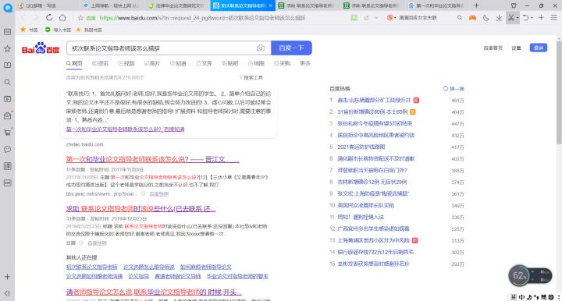Click the camera image-search icon in search box
Screen dimensions: 562x301
261,48
